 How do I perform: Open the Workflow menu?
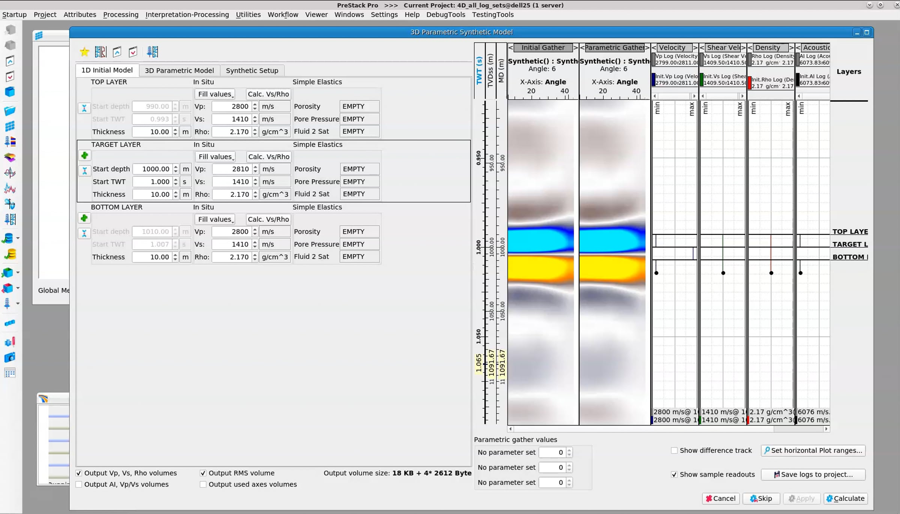pos(283,15)
